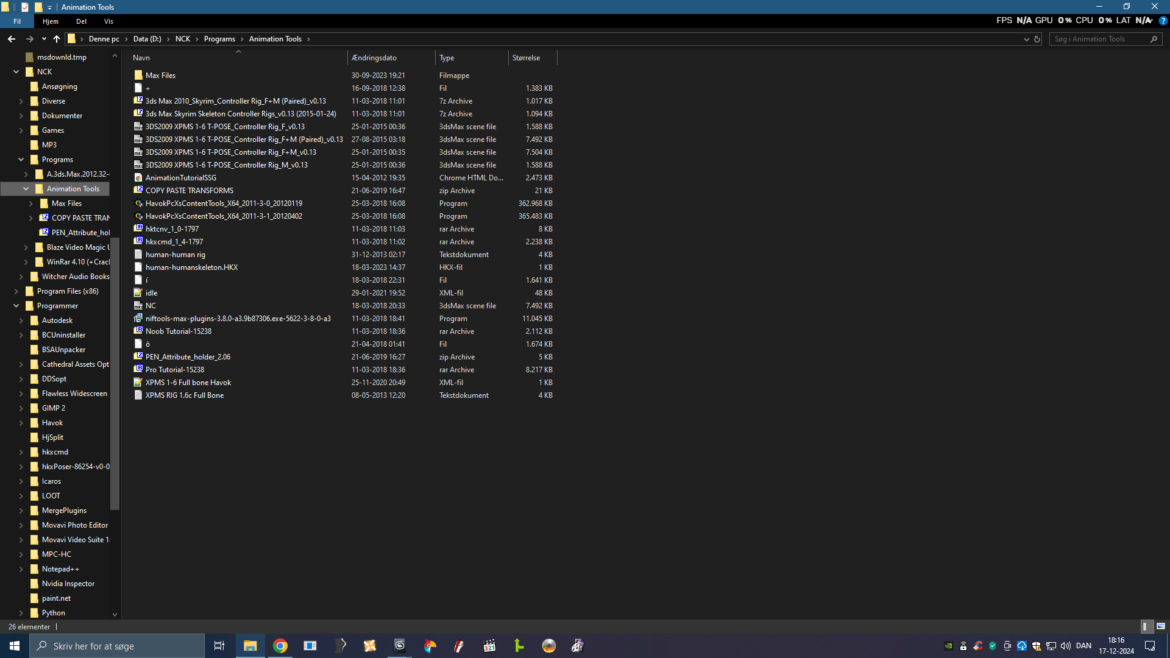Select the human-humanskeleton.HKX file icon

click(x=138, y=267)
